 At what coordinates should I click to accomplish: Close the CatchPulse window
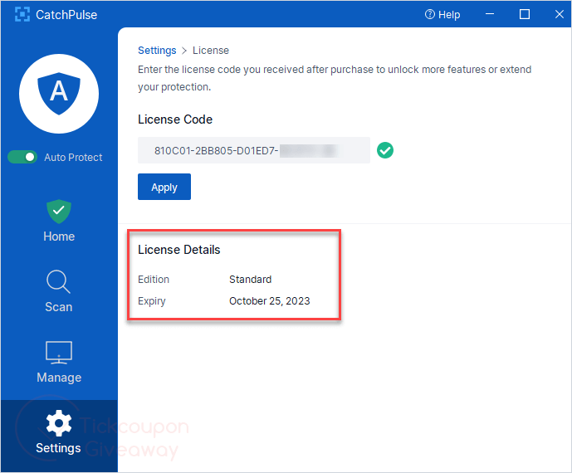pyautogui.click(x=560, y=14)
